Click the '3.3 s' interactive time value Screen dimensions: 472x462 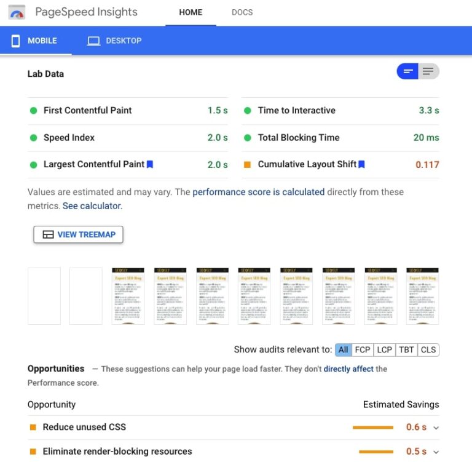pyautogui.click(x=429, y=110)
